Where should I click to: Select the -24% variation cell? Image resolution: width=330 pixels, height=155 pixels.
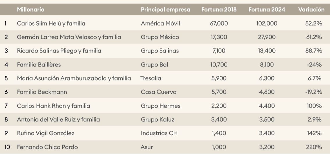[314, 64]
